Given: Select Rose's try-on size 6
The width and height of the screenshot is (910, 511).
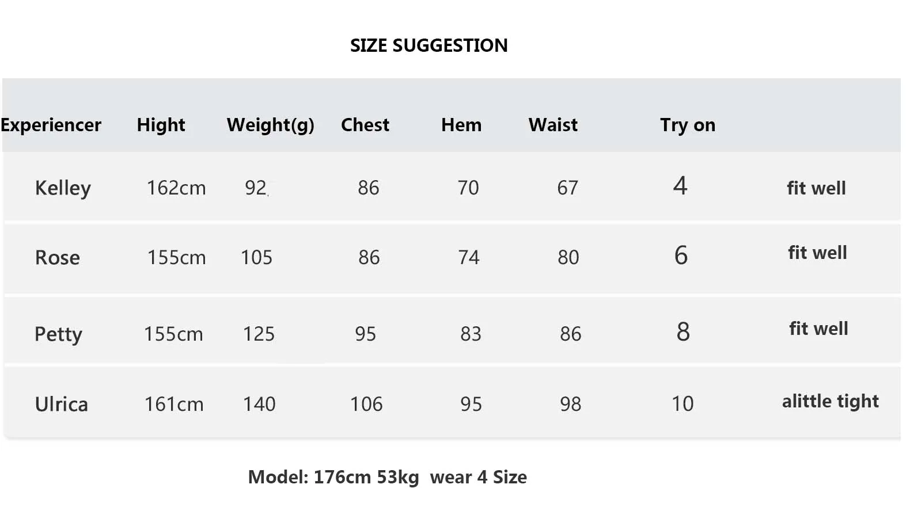Looking at the screenshot, I should [x=681, y=255].
